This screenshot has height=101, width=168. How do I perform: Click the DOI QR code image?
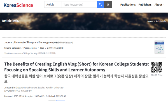click(x=157, y=67)
